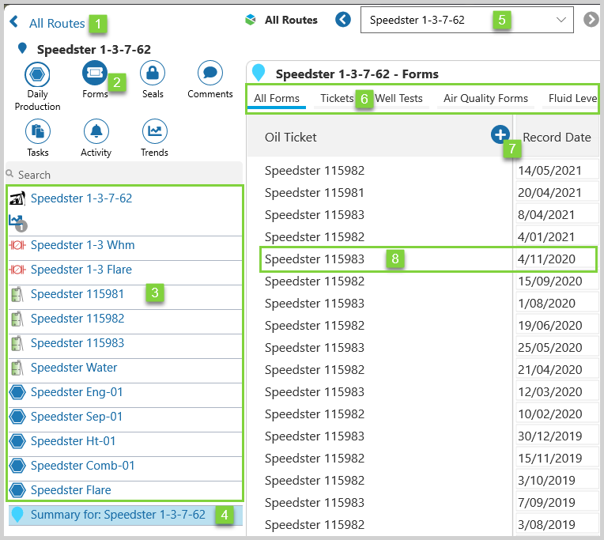Select Speedster Eng-01 equipment item
This screenshot has width=604, height=540.
77,392
